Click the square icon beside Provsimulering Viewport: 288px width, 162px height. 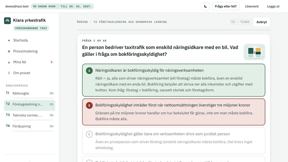[9, 51]
